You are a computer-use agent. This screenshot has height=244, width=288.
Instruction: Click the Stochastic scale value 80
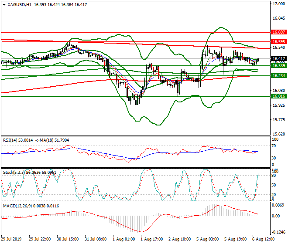tap(274, 176)
